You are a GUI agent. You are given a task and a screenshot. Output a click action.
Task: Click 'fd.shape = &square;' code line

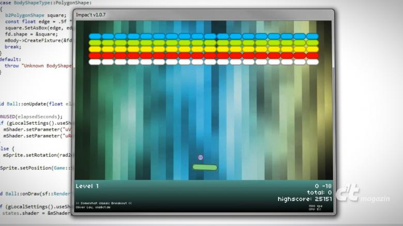(32, 34)
